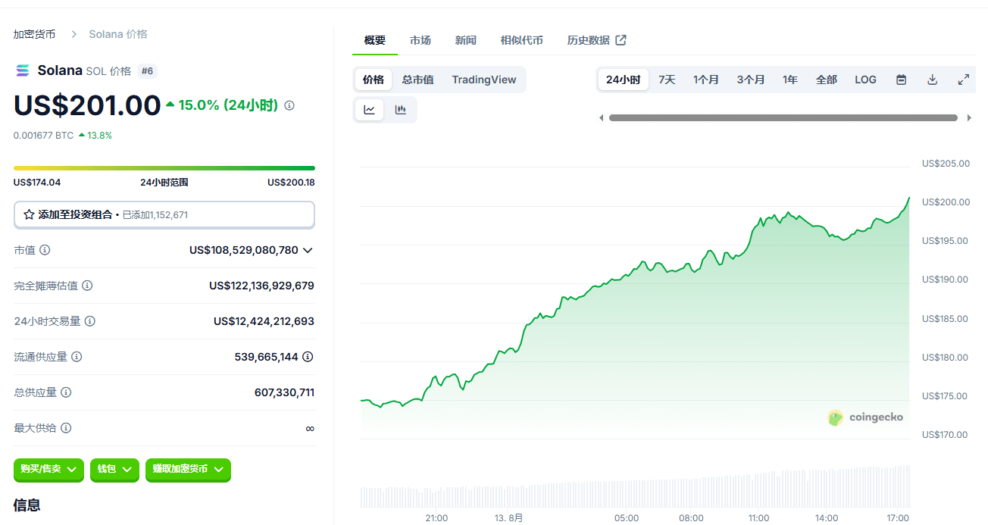Image resolution: width=988 pixels, height=525 pixels.
Task: Click the US$108,529,080,780 market cap value
Action: 244,250
